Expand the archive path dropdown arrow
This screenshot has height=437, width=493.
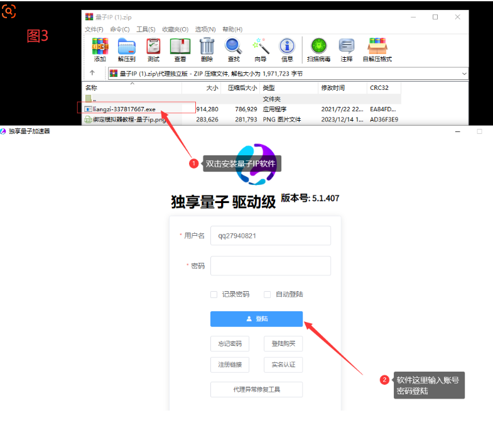pos(464,74)
